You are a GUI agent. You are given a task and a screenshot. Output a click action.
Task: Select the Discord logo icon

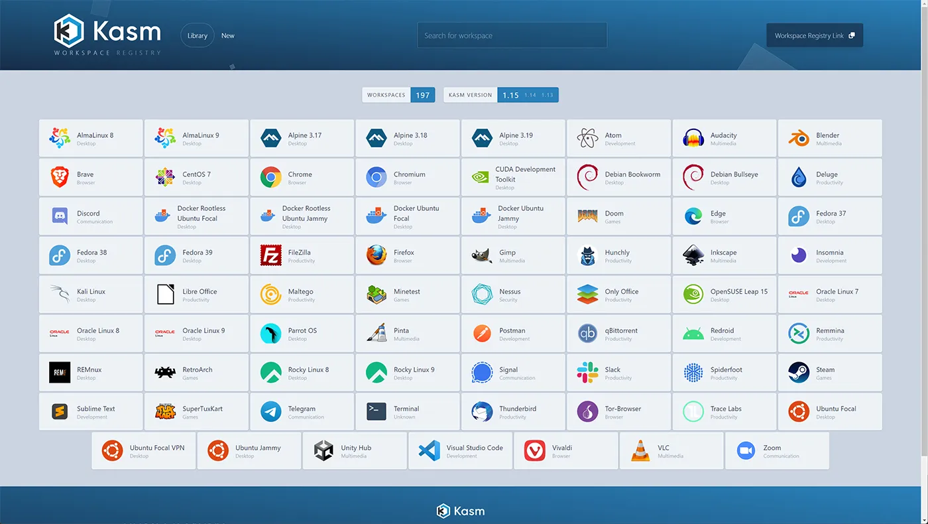tap(60, 216)
